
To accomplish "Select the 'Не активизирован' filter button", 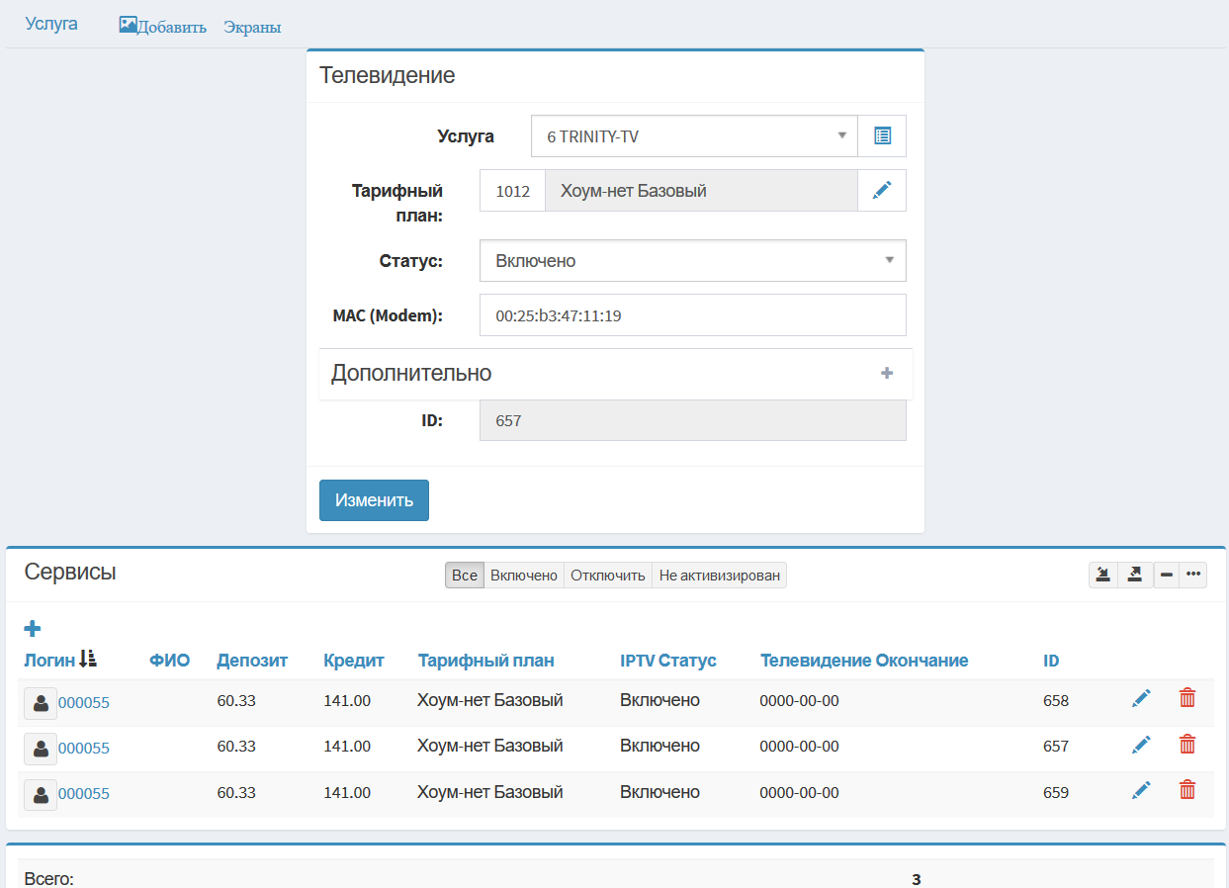I will coord(719,576).
